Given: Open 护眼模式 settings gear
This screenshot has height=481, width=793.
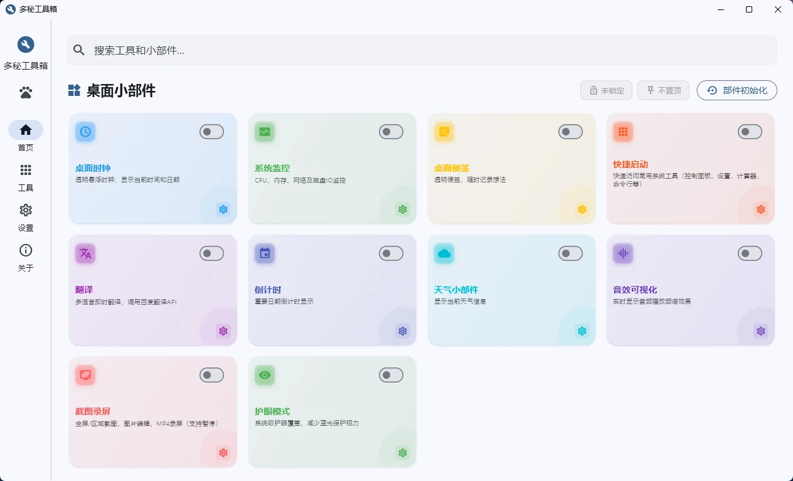Looking at the screenshot, I should 403,453.
